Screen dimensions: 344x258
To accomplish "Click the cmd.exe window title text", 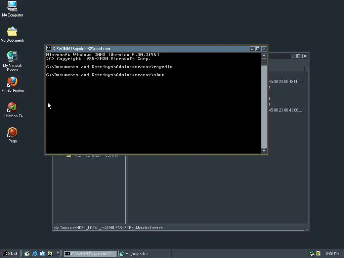I will (x=81, y=49).
